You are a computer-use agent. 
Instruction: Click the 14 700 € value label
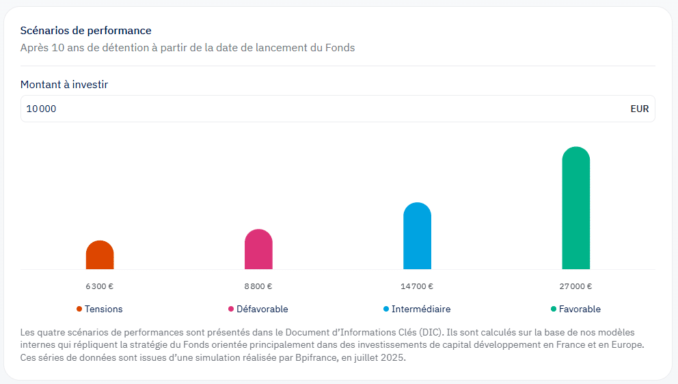click(x=417, y=286)
